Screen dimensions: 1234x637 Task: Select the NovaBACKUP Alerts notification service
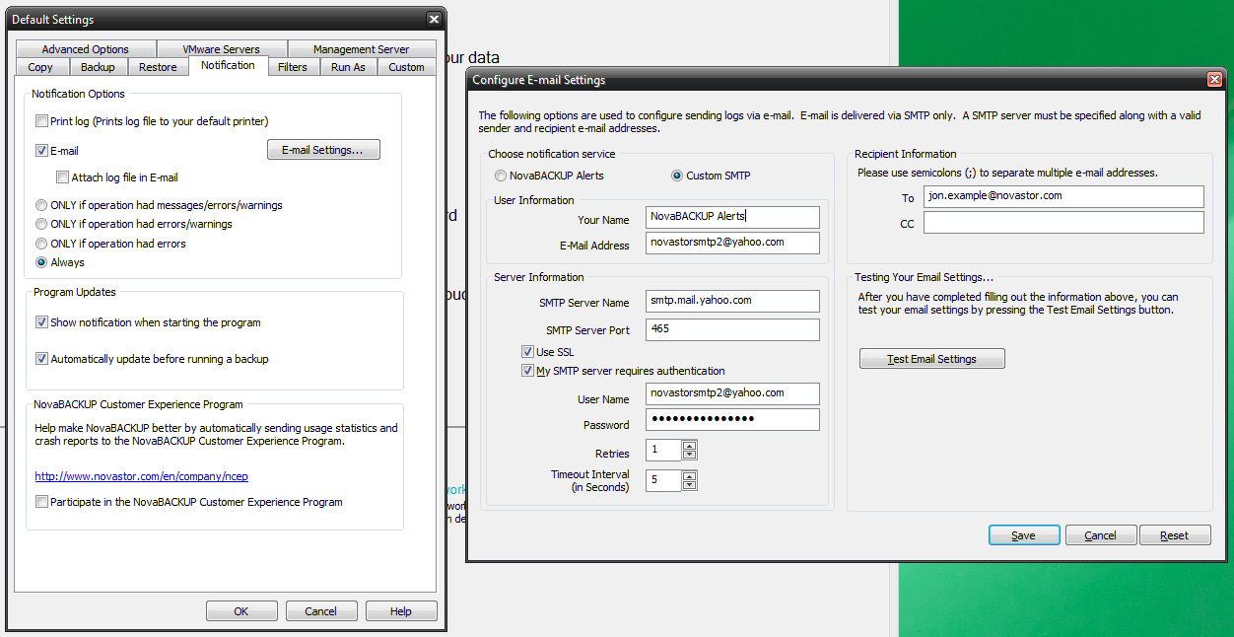501,176
